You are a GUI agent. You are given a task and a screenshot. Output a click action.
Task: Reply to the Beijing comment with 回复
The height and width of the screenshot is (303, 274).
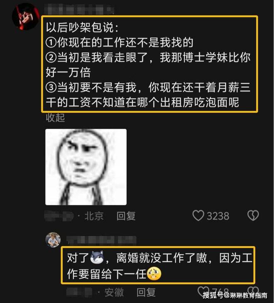126,216
